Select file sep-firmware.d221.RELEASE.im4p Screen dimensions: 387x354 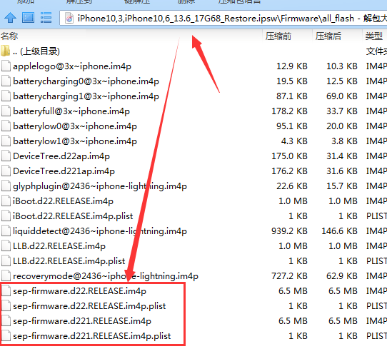point(82,321)
